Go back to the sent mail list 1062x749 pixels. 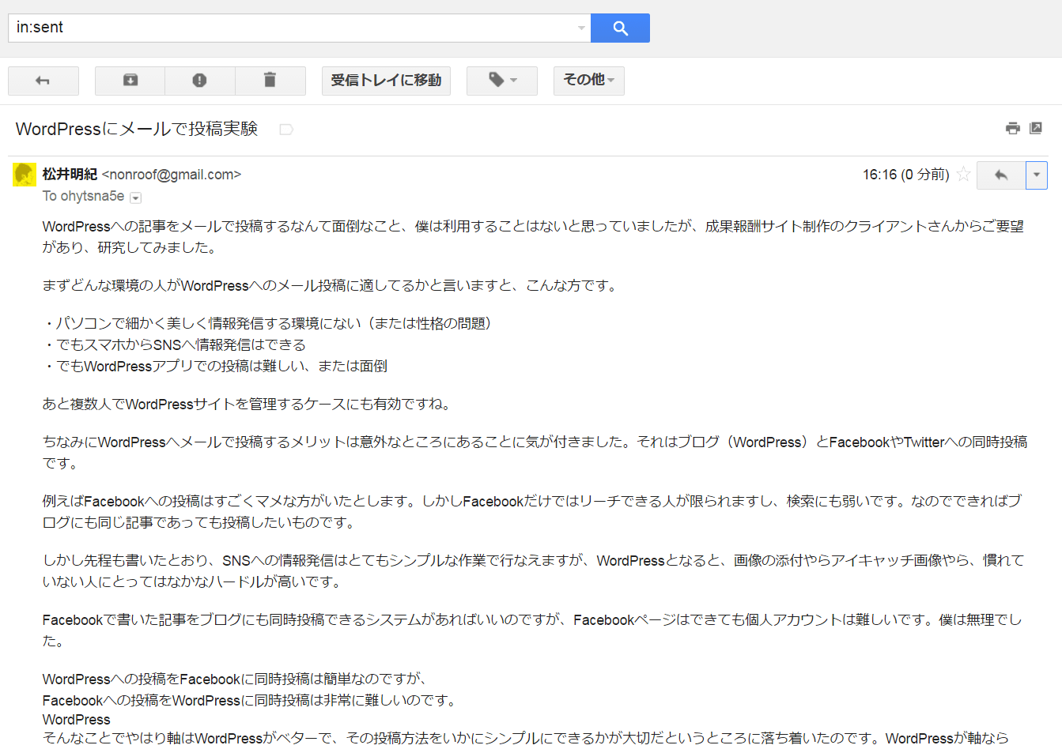(x=43, y=81)
